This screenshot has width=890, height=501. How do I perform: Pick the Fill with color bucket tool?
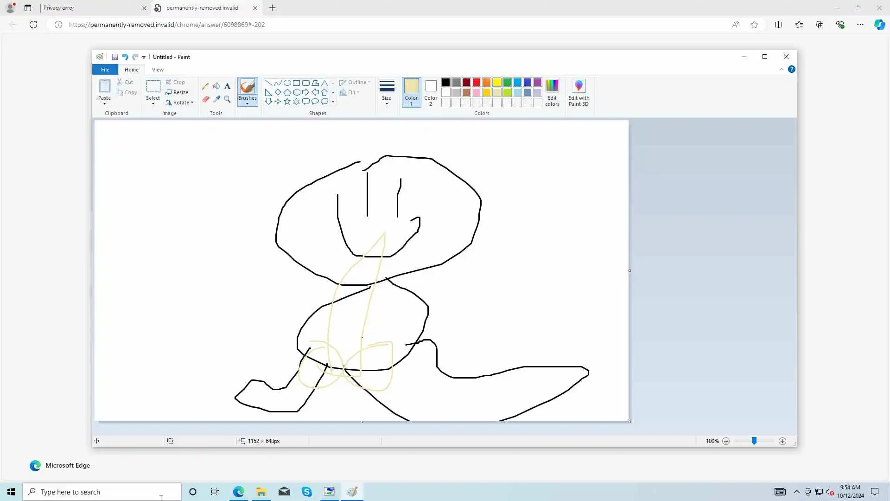(216, 86)
